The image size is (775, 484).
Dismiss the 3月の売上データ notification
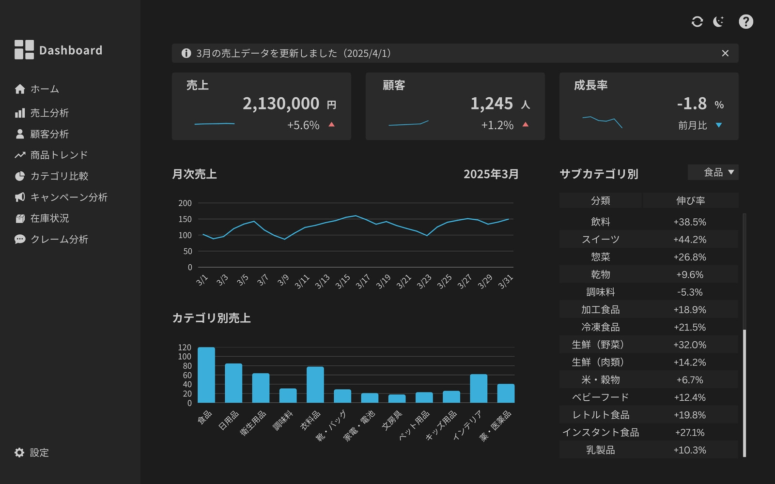[725, 53]
